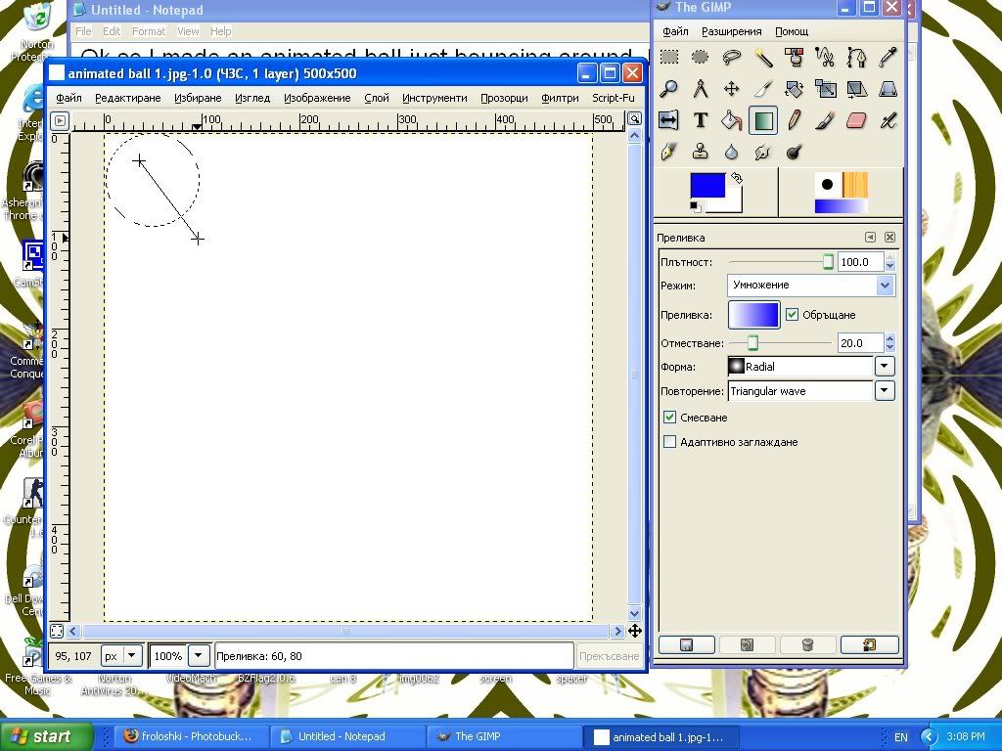Increase Отместване value with up arrow

click(x=890, y=338)
